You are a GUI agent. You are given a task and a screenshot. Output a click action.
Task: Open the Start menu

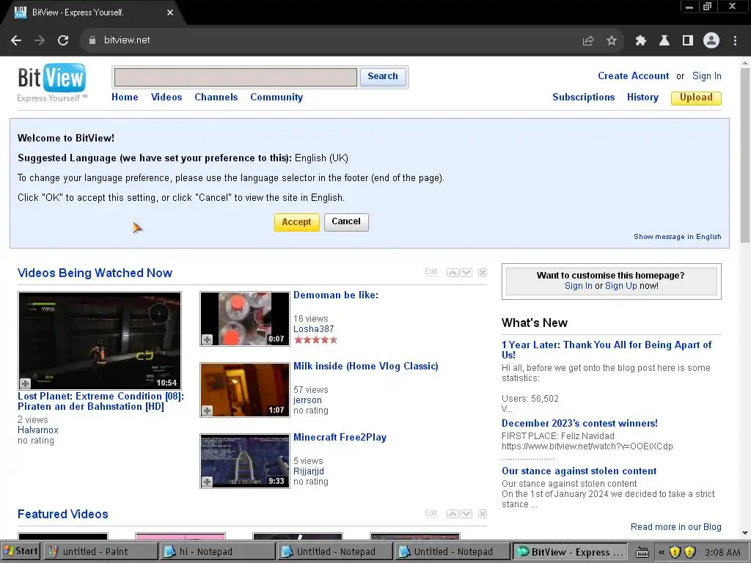click(x=21, y=551)
